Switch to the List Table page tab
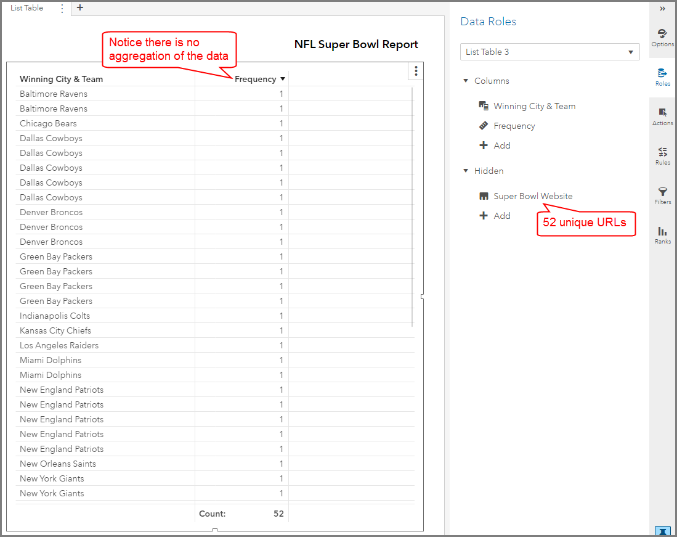This screenshot has height=537, width=677. 26,8
